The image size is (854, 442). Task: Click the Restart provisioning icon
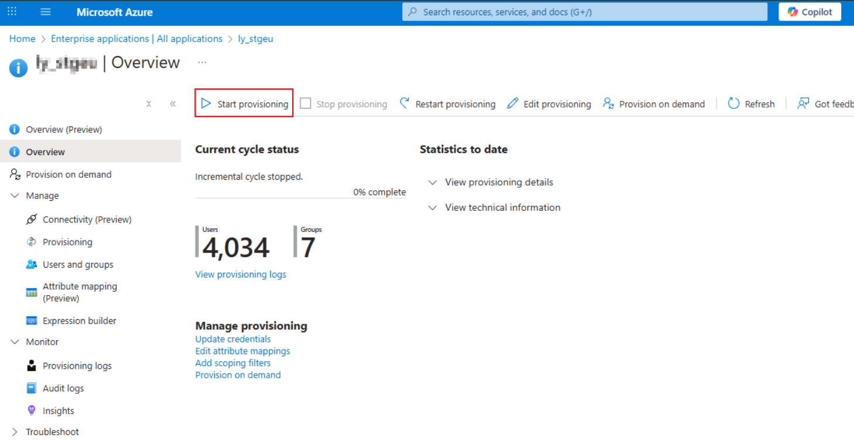(x=404, y=103)
